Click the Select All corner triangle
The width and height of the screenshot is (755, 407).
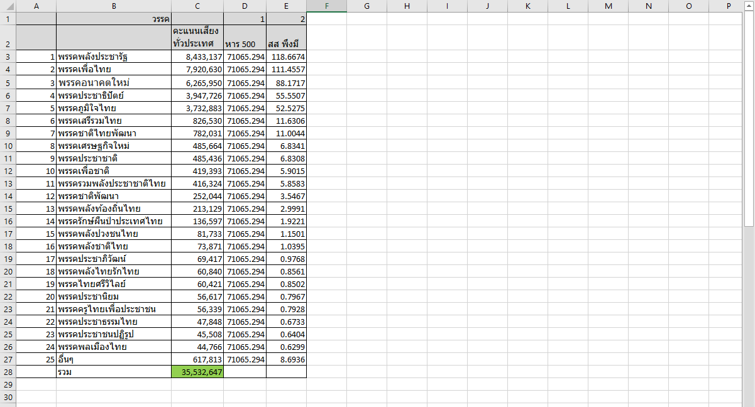8,6
